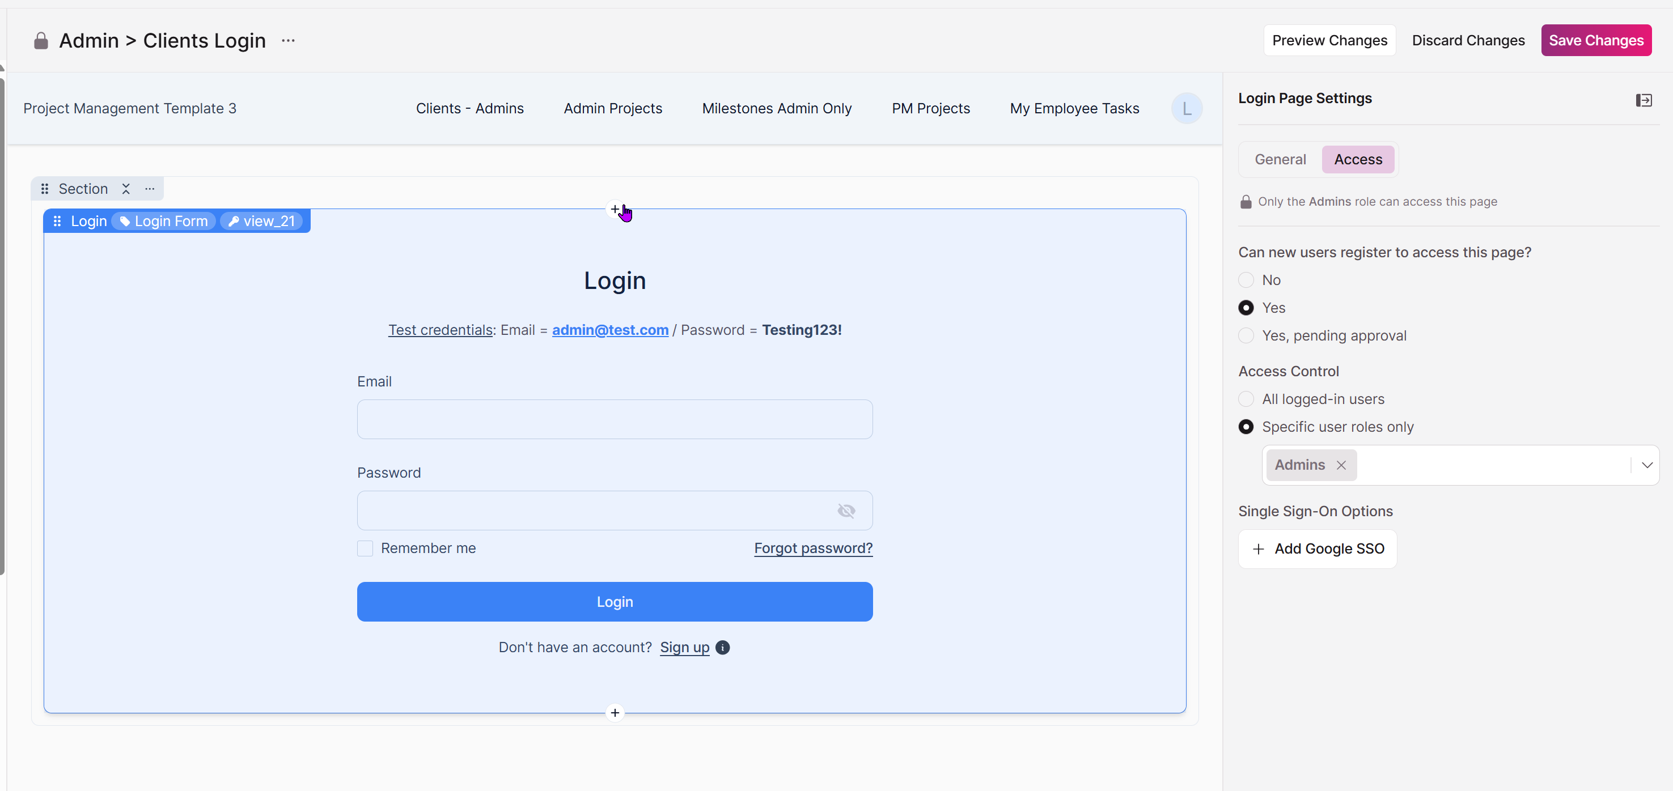Click Save Changes button
Screen dimensions: 1673x791
(1596, 40)
